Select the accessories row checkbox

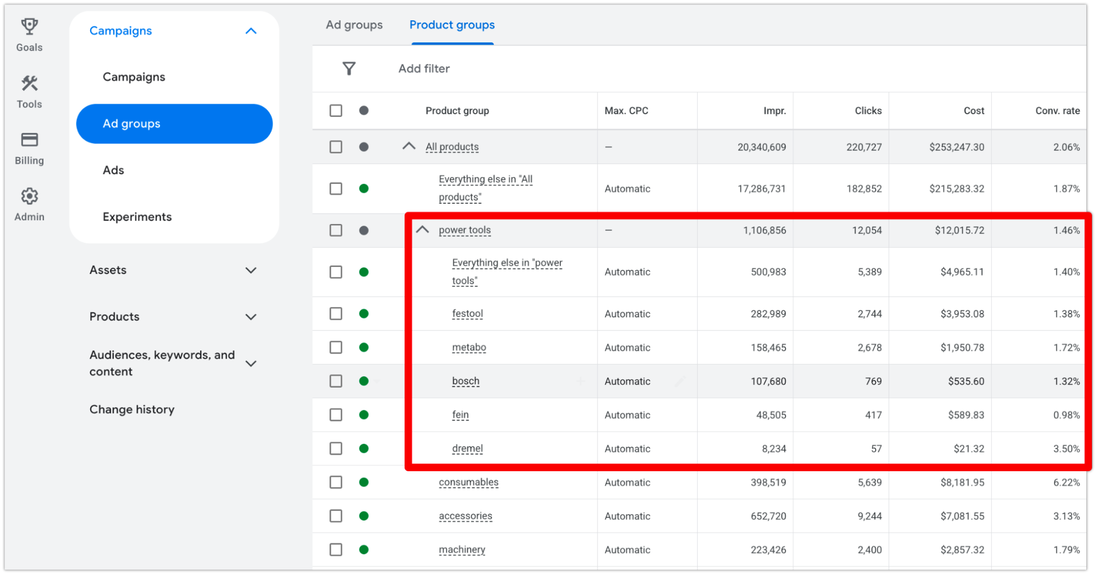point(336,516)
